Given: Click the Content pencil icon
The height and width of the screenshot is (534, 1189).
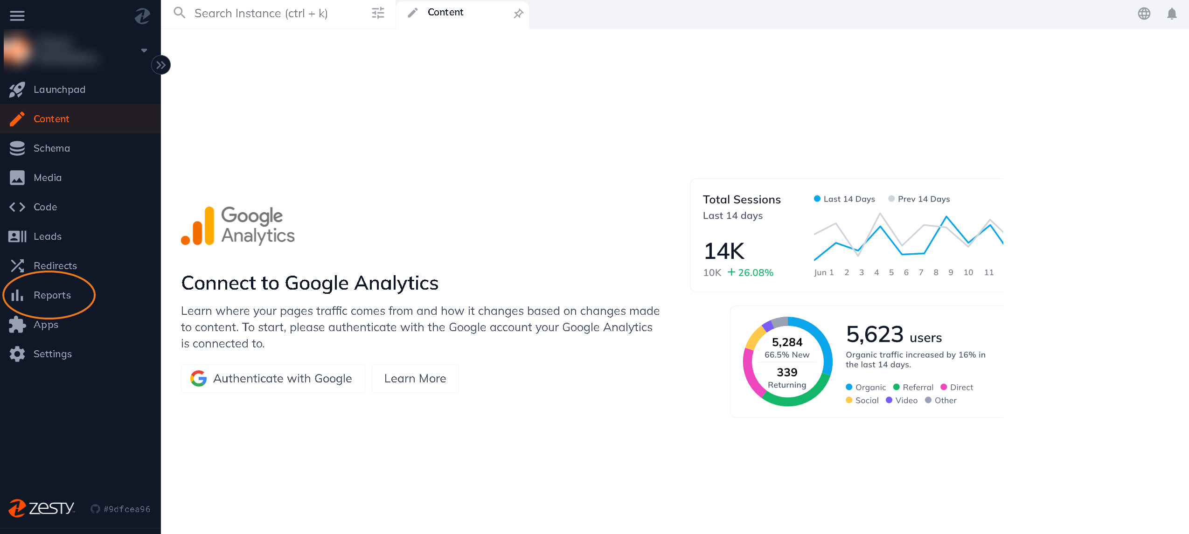Looking at the screenshot, I should click(x=17, y=119).
